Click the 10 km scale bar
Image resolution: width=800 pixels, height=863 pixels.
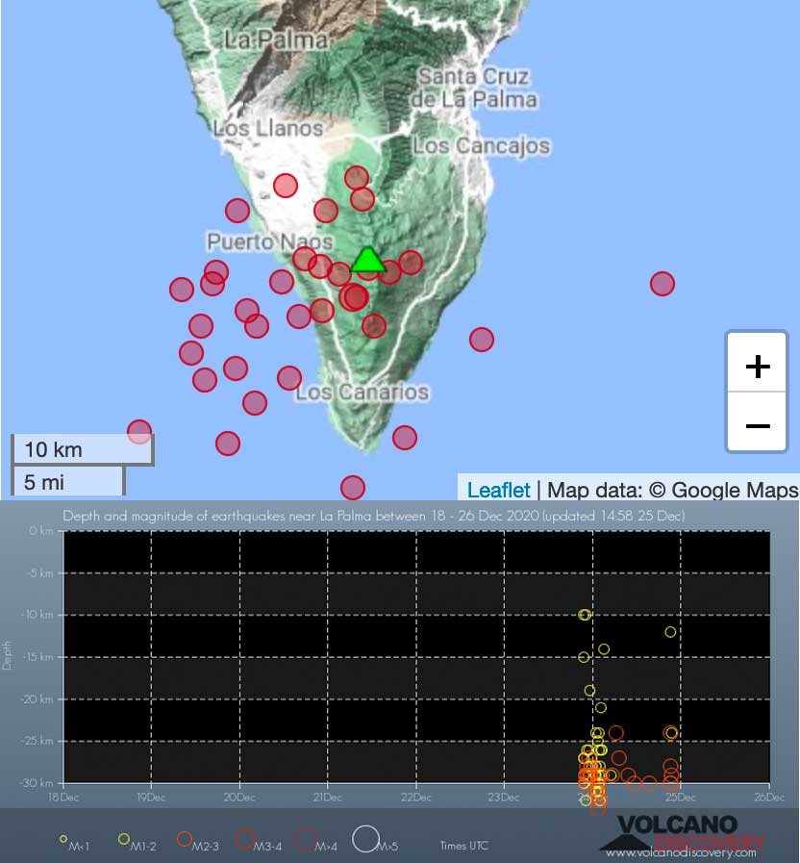click(82, 449)
